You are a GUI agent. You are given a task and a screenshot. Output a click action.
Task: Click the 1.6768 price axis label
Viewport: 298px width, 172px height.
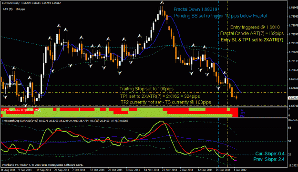[x=293, y=88]
